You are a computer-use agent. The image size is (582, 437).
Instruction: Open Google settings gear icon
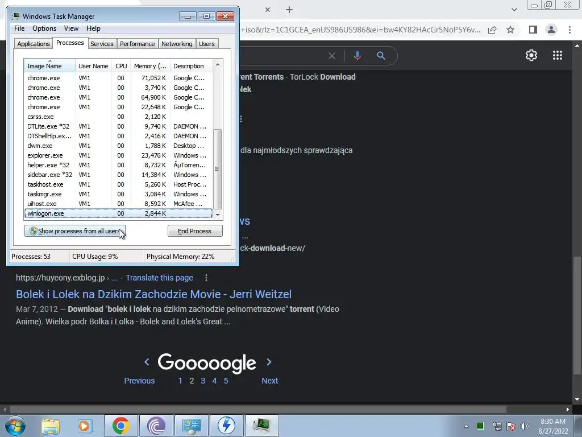(x=531, y=55)
